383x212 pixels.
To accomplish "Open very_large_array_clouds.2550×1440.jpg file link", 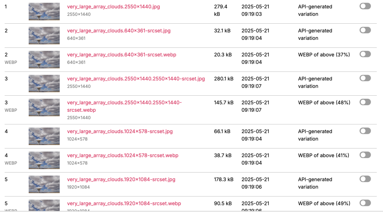I will tap(113, 7).
